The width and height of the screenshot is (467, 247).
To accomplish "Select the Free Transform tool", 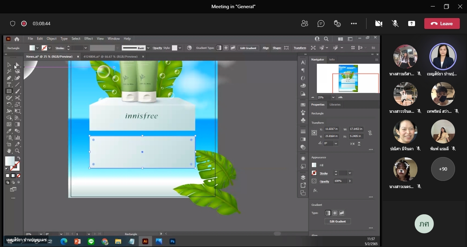I will 17,111.
